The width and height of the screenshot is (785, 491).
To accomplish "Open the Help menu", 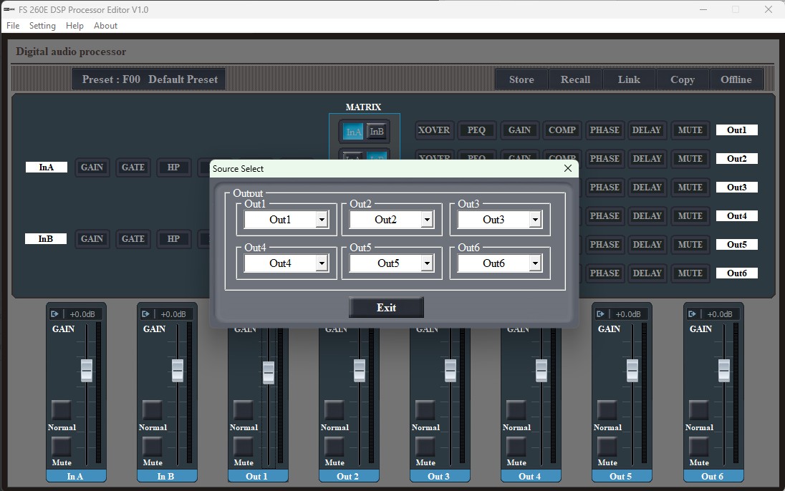I will (x=74, y=26).
